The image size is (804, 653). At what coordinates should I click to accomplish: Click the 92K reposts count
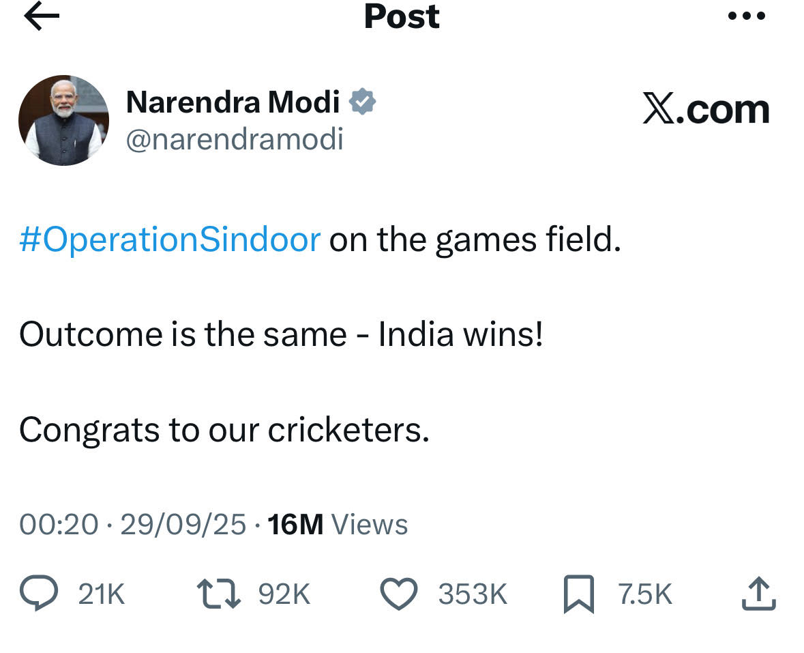[x=284, y=595]
